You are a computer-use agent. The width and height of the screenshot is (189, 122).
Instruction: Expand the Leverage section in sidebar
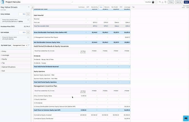coord(15,55)
